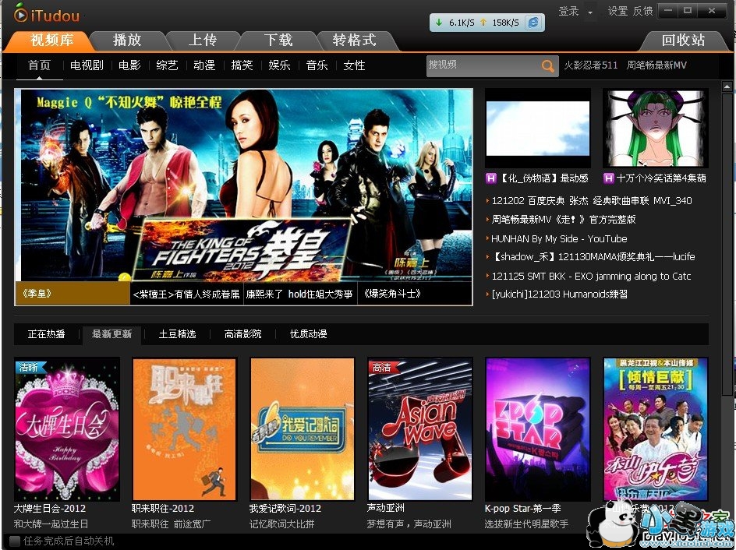
Task: Select the 音乐 category
Action: point(317,65)
